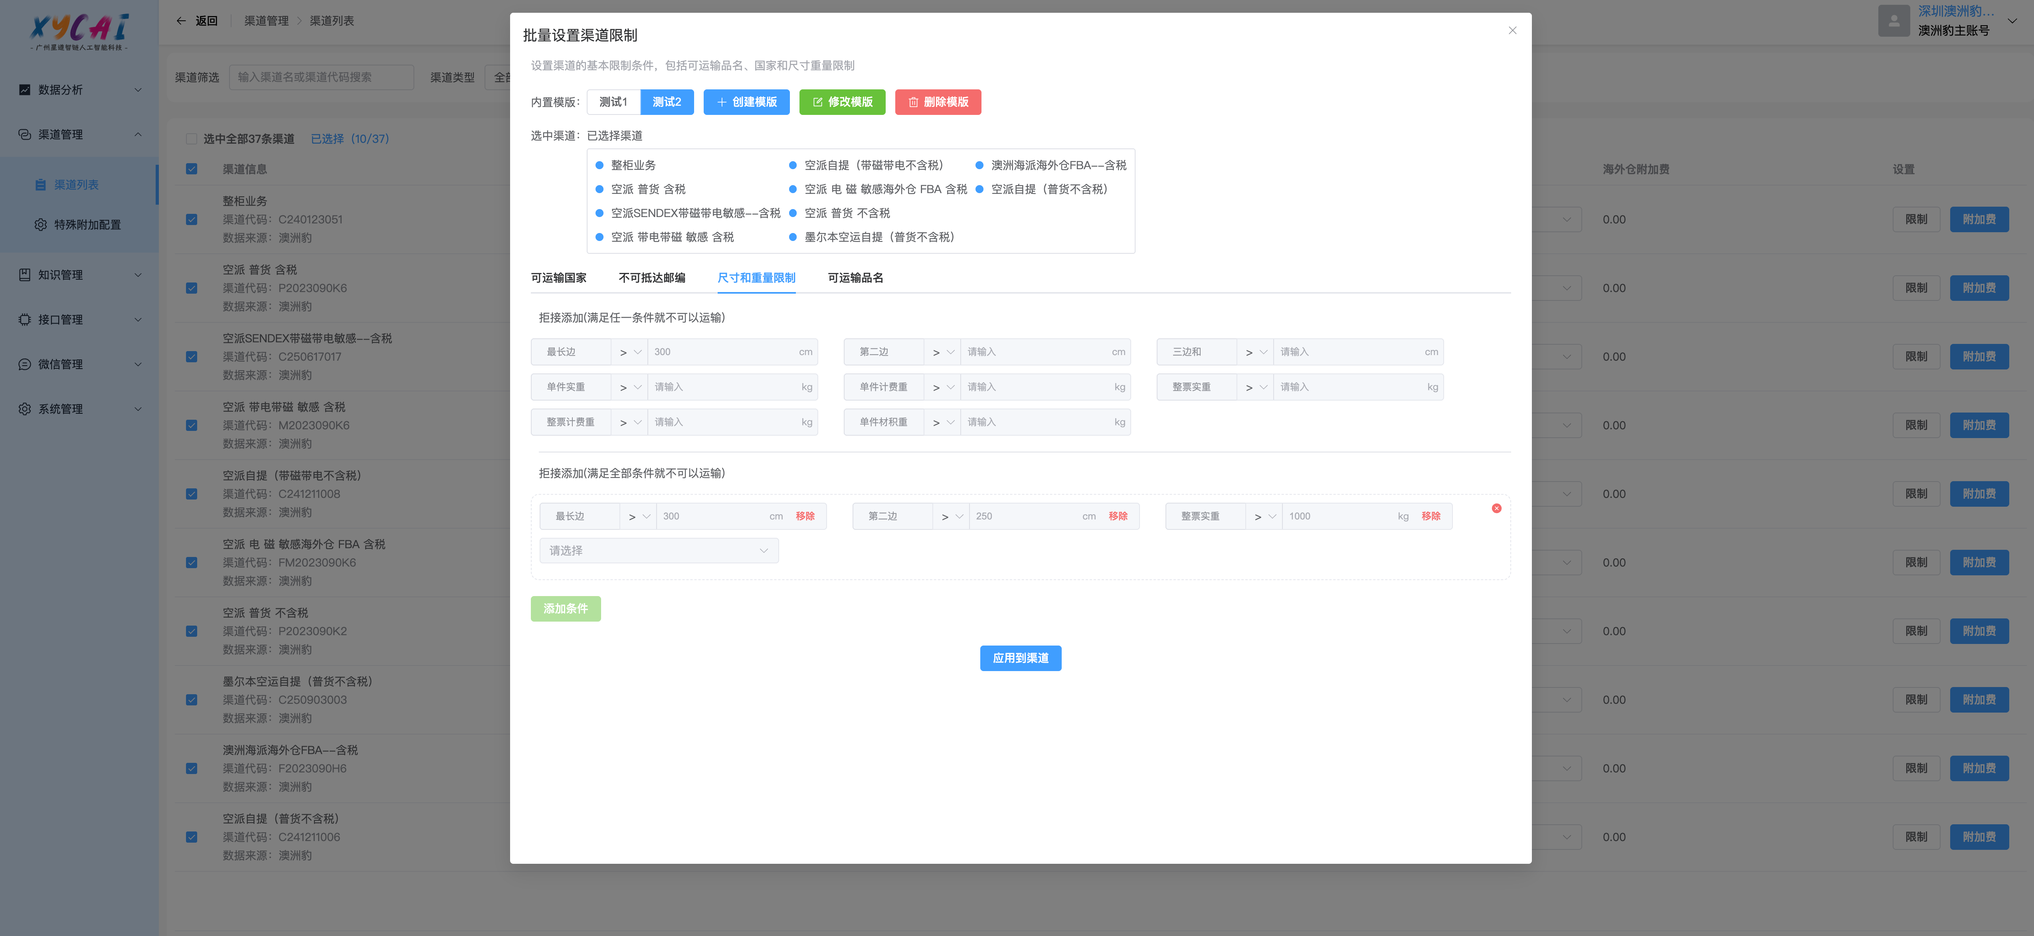2034x936 pixels.
Task: Click user avatar icon at top right
Action: [x=1893, y=20]
